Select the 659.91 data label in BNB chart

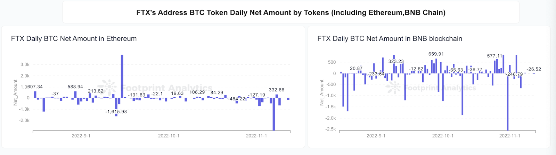(x=436, y=54)
